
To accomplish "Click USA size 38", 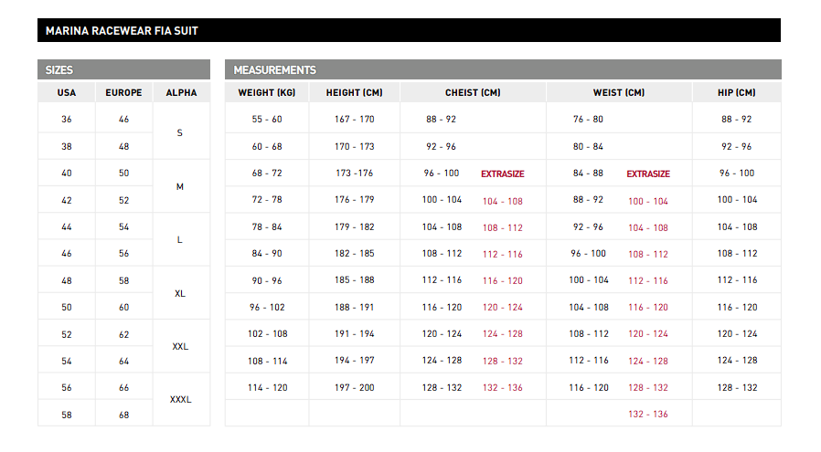I will click(67, 146).
